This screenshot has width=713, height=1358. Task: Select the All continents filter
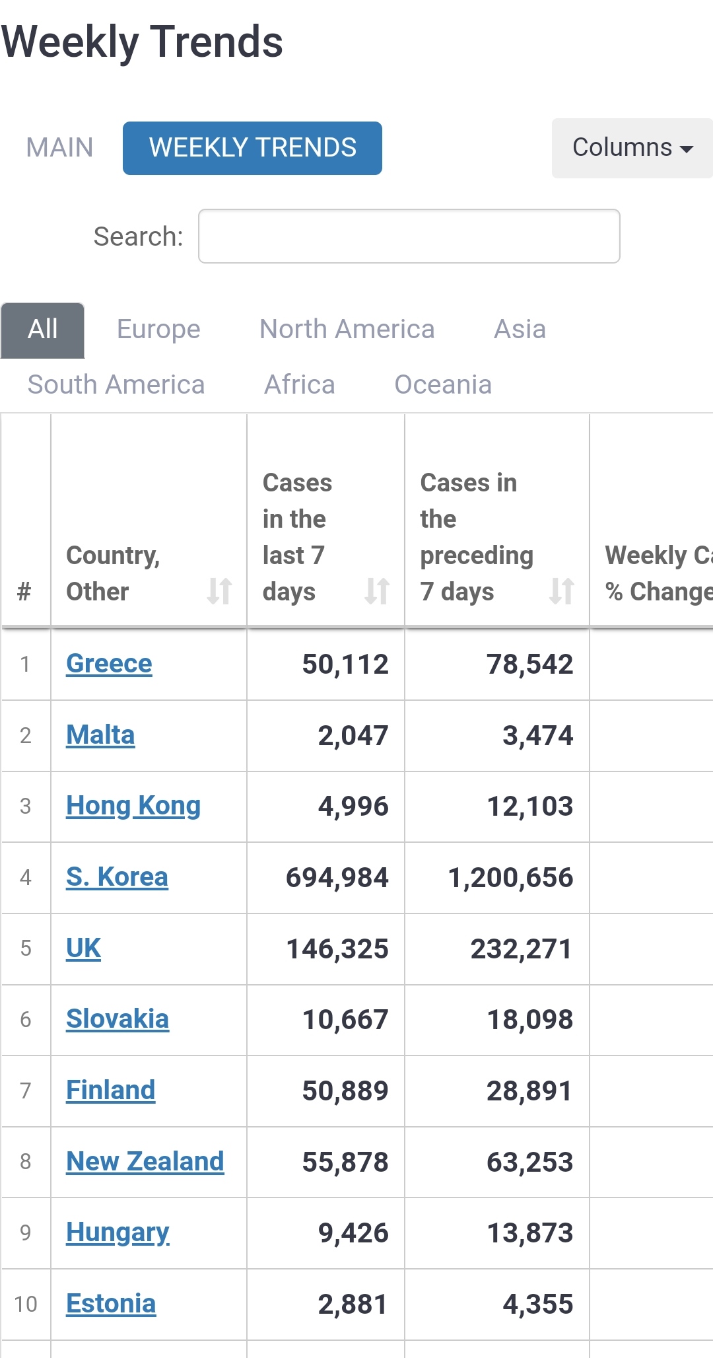43,330
